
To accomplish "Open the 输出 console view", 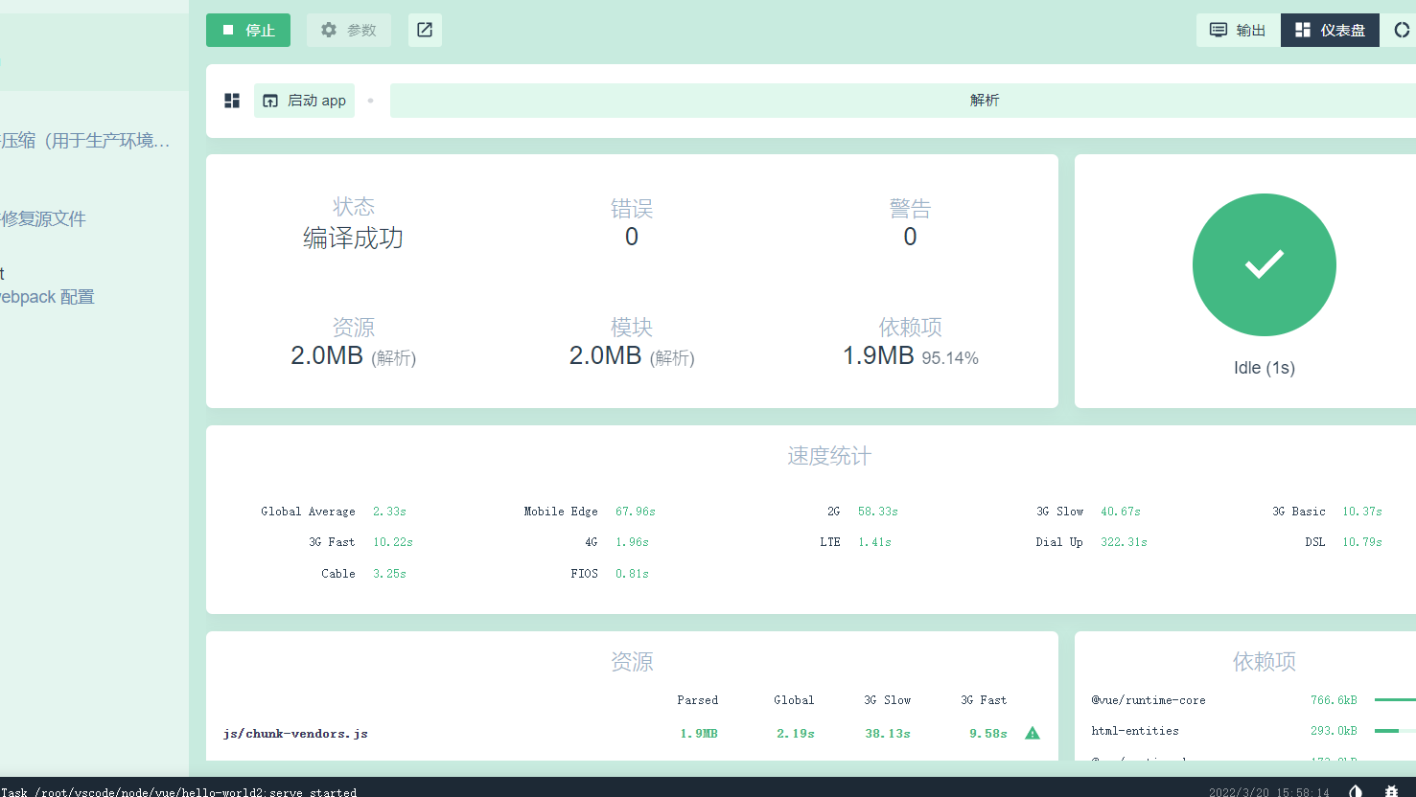I will [x=1237, y=30].
